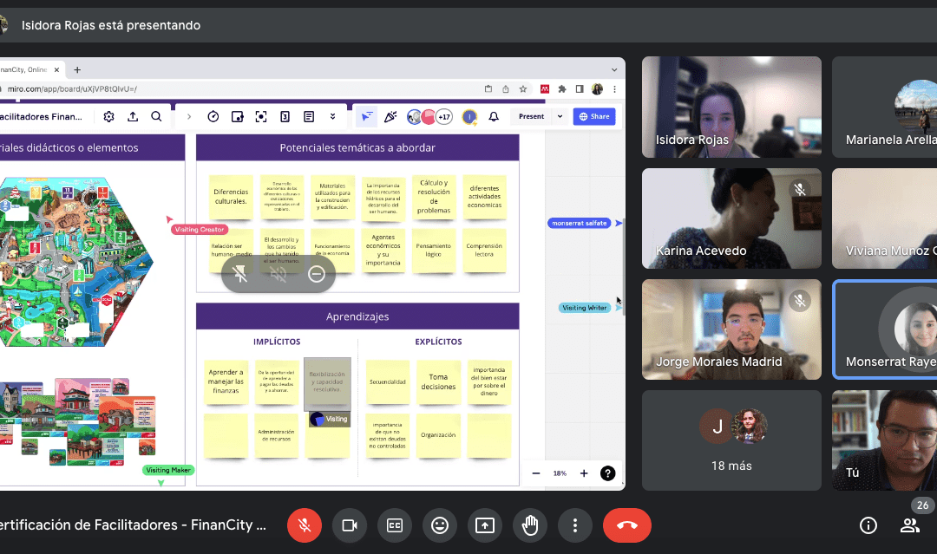Zoom out the Miro board with minus

coord(536,473)
